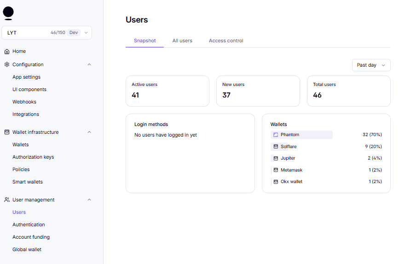
Task: Click the black logo at top left
Action: [8, 13]
